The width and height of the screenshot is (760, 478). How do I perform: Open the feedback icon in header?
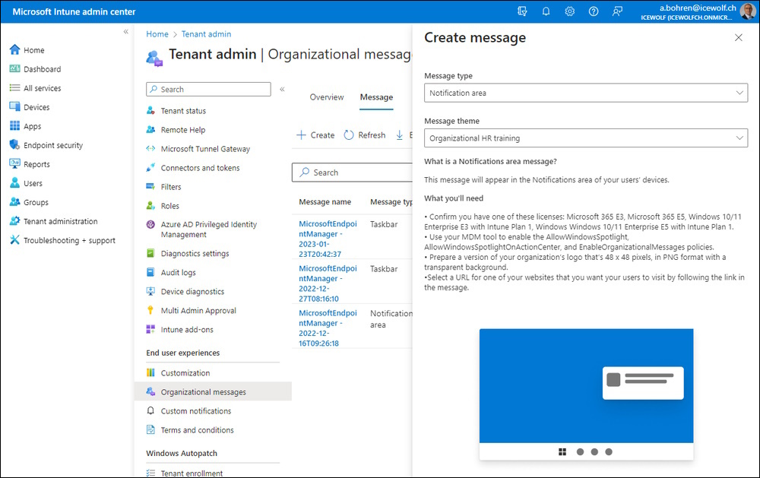click(x=617, y=11)
